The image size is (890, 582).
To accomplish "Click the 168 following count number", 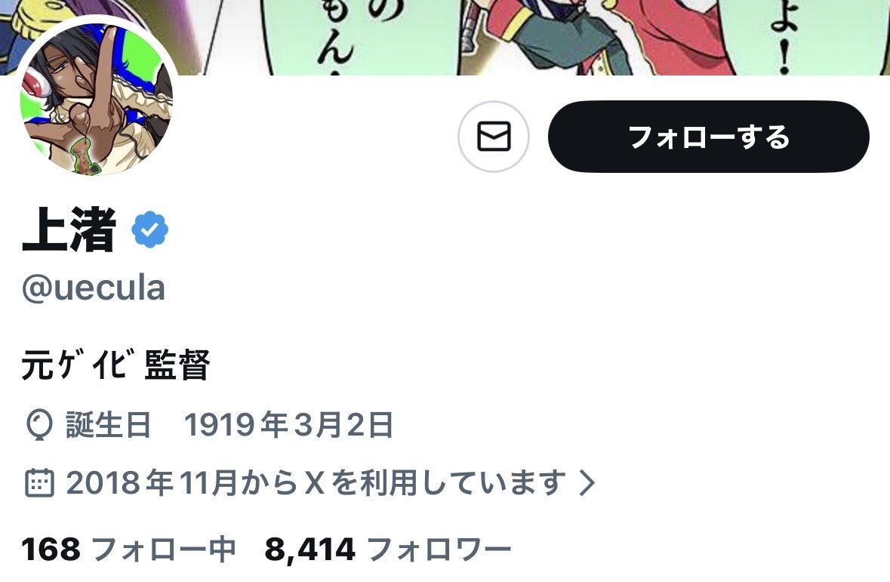I will [x=51, y=550].
